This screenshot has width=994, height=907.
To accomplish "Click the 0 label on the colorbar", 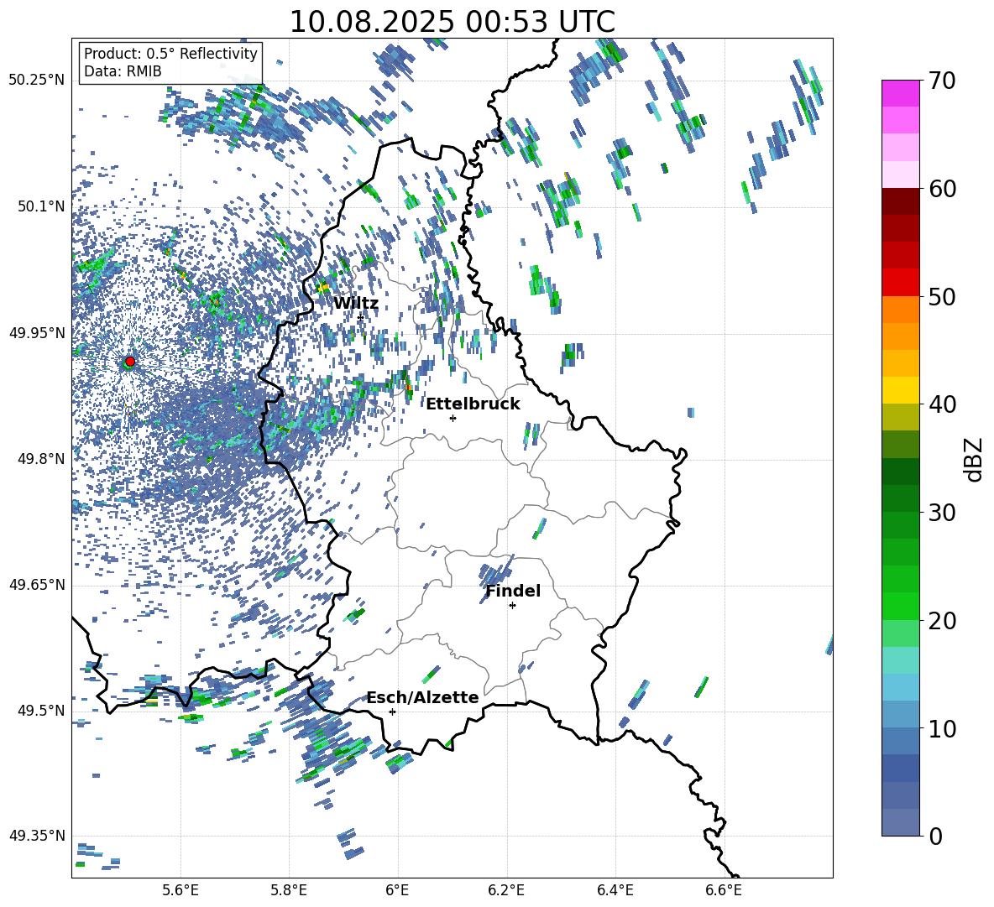I will 935,836.
